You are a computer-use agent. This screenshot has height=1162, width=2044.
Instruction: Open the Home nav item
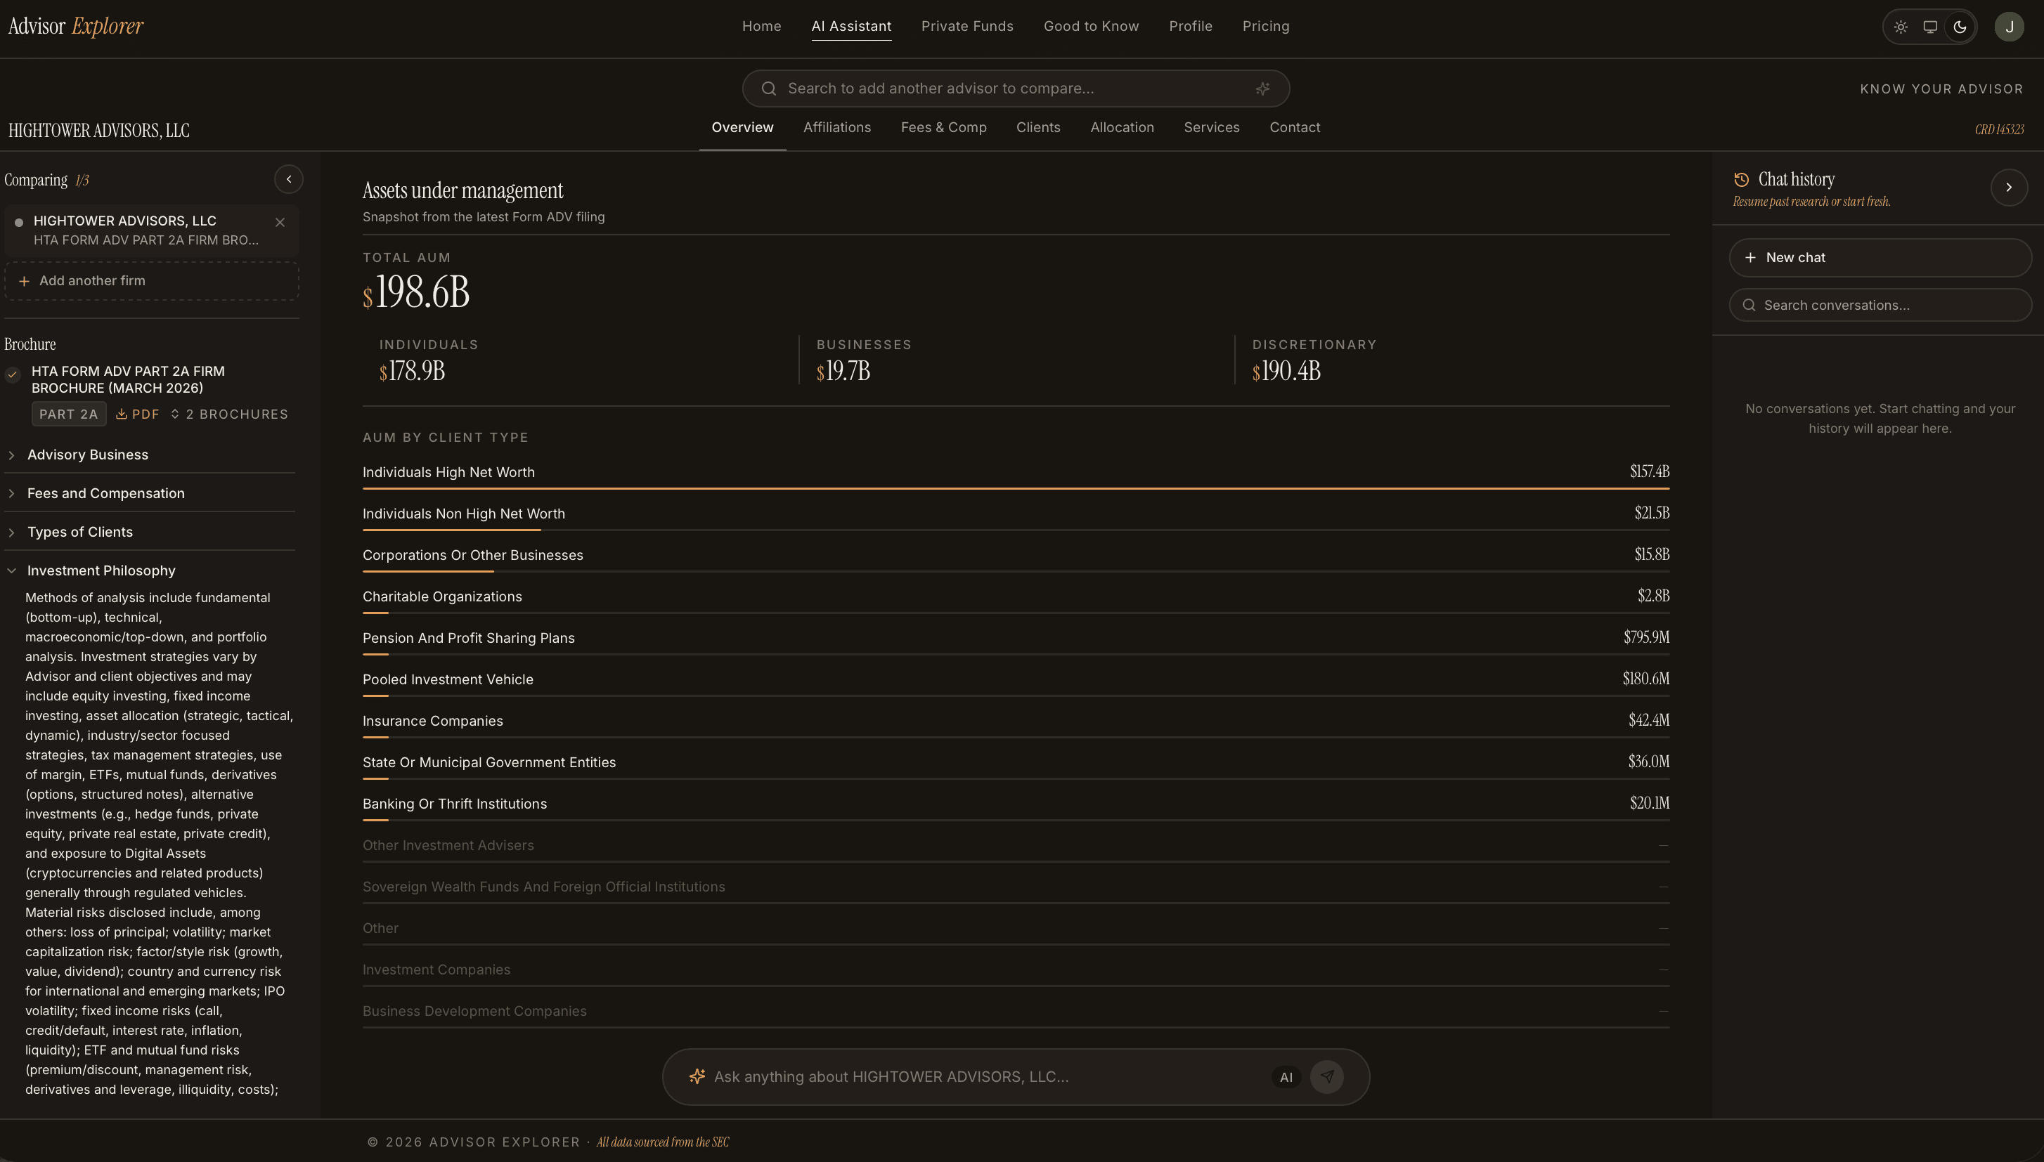[761, 26]
